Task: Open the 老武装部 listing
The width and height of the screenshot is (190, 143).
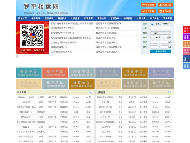Action: click(x=26, y=127)
